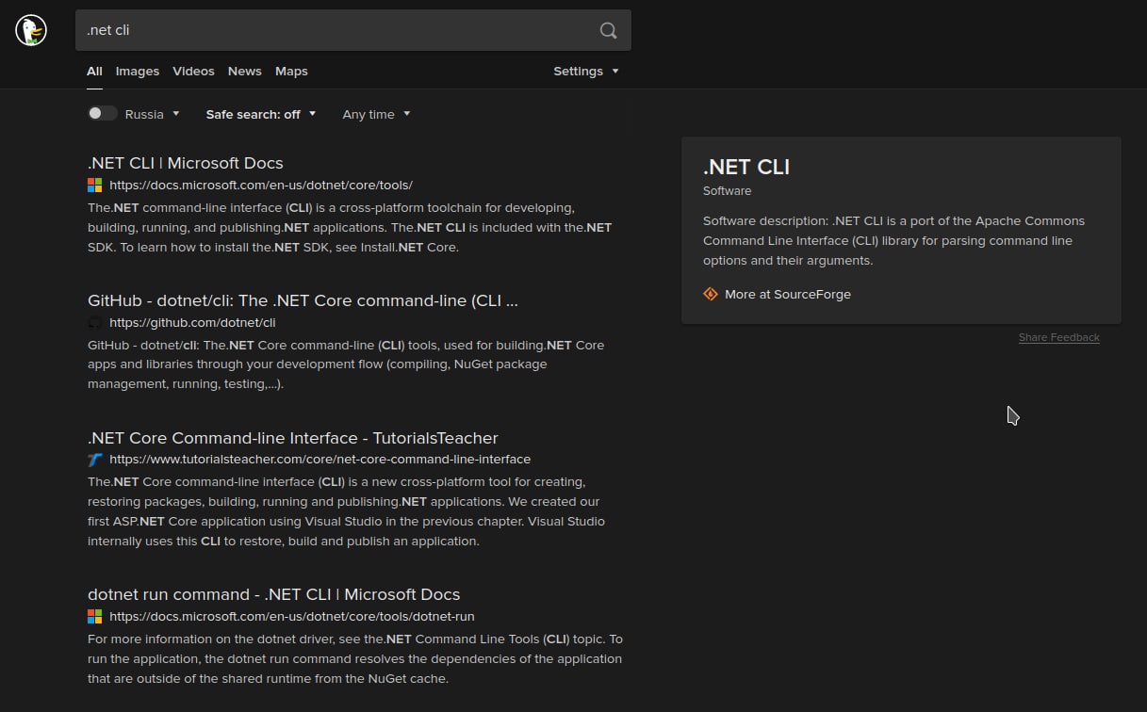Click the dotnet run result snippet text
Screen dimensions: 1147x712
click(x=355, y=658)
